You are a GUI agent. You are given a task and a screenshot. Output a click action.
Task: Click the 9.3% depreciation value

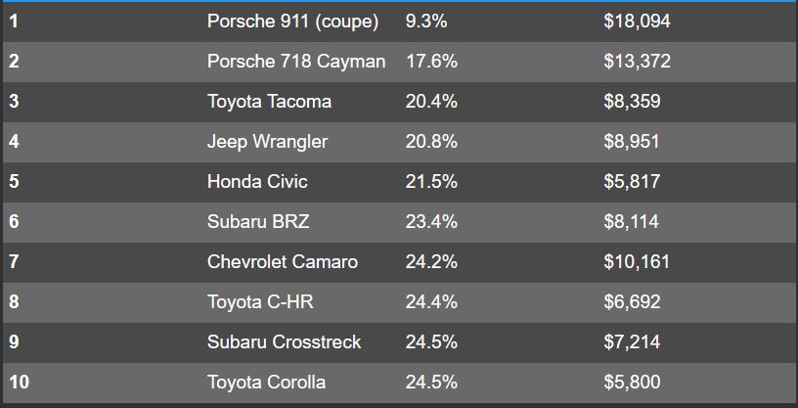click(426, 21)
